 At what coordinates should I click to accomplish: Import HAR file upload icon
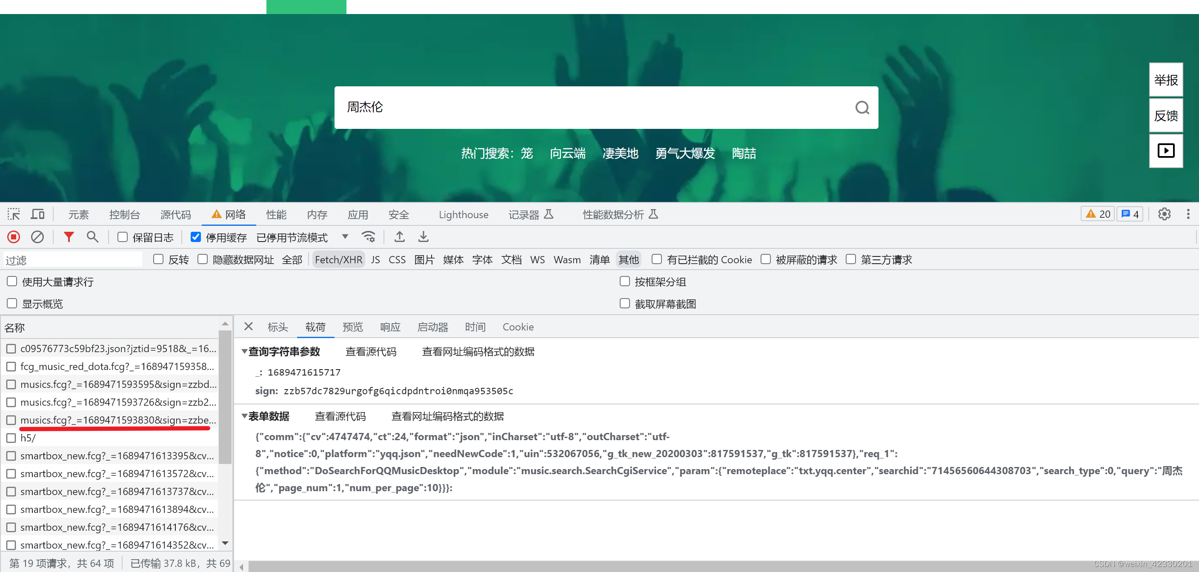click(x=399, y=237)
